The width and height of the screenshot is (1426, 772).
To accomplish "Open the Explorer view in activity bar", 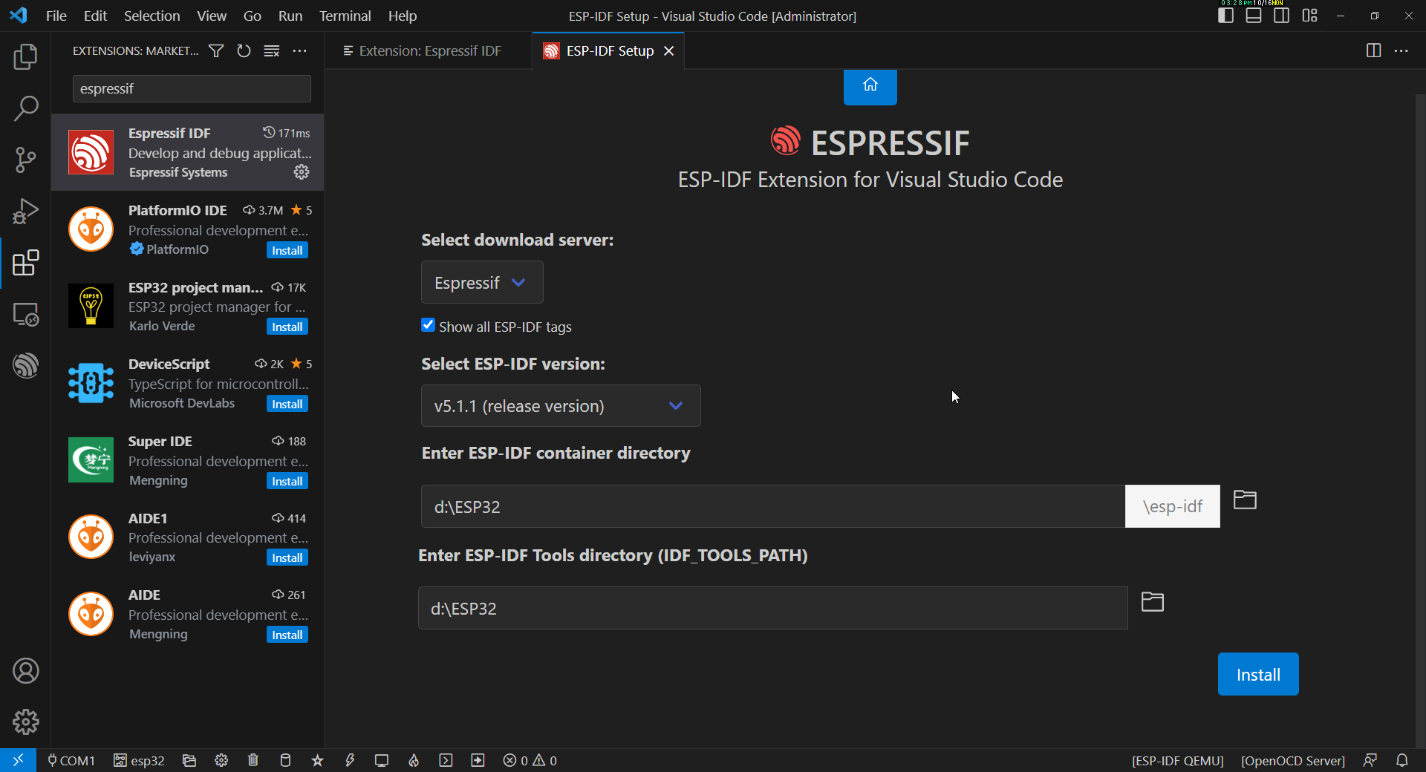I will click(25, 57).
